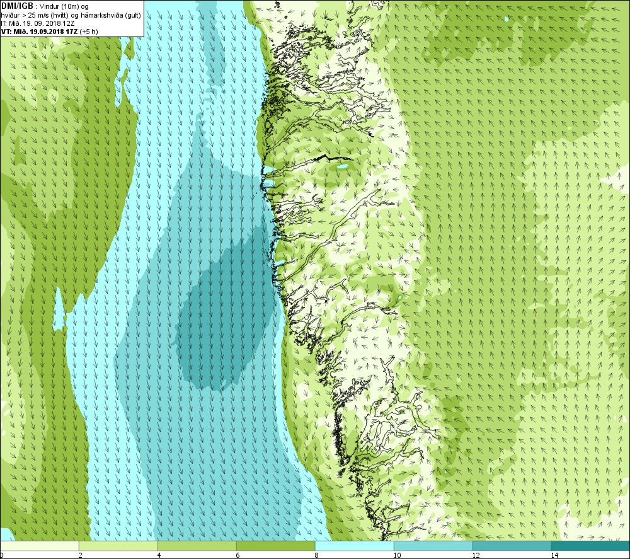The image size is (630, 559).
Task: Click the legend scale label '2'
Action: (x=81, y=555)
